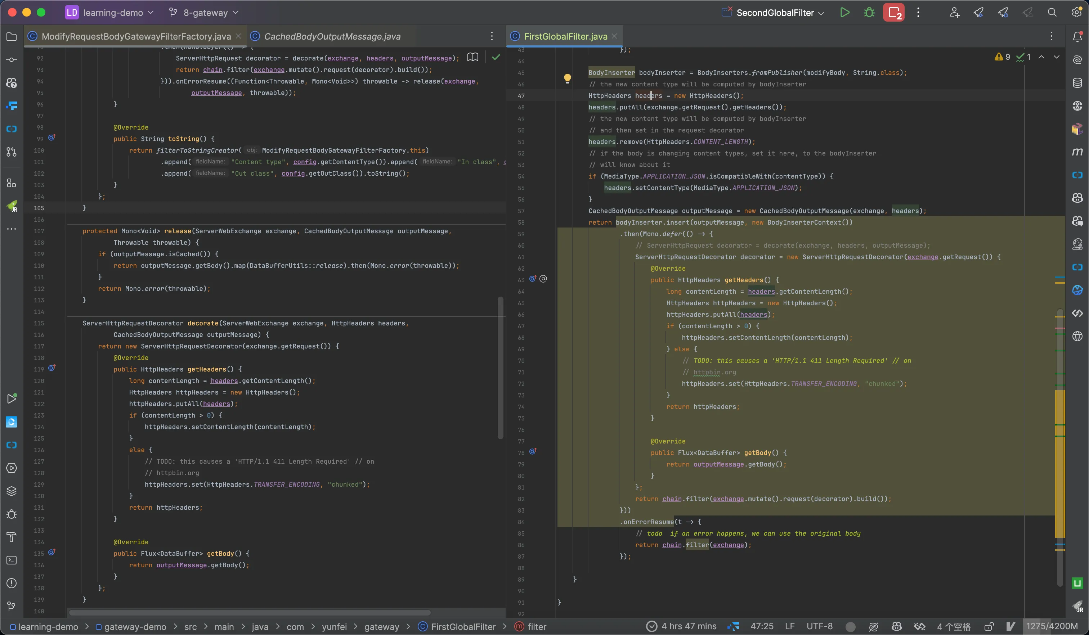The height and width of the screenshot is (635, 1089).
Task: Click override gutter icon at line 135
Action: coord(51,553)
